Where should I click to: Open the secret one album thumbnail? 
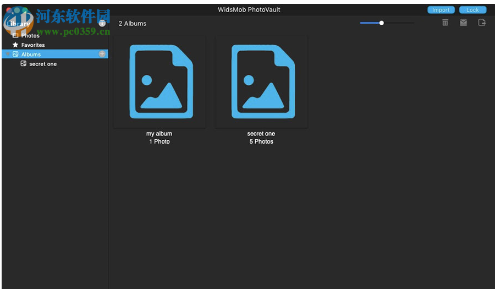click(x=261, y=82)
